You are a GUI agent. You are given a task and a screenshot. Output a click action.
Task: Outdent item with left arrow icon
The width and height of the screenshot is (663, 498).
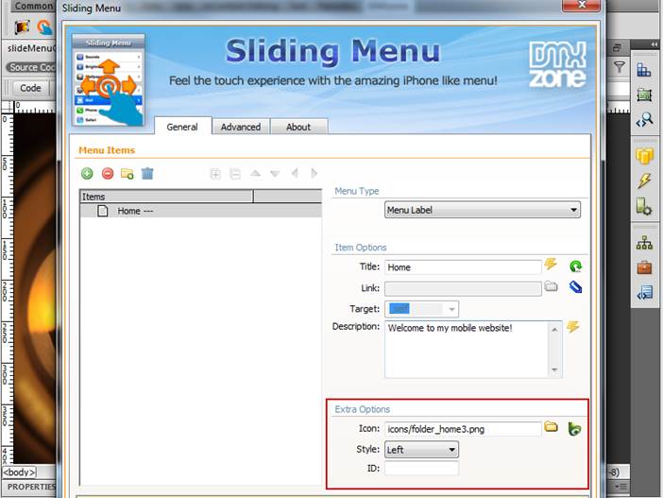pyautogui.click(x=295, y=173)
